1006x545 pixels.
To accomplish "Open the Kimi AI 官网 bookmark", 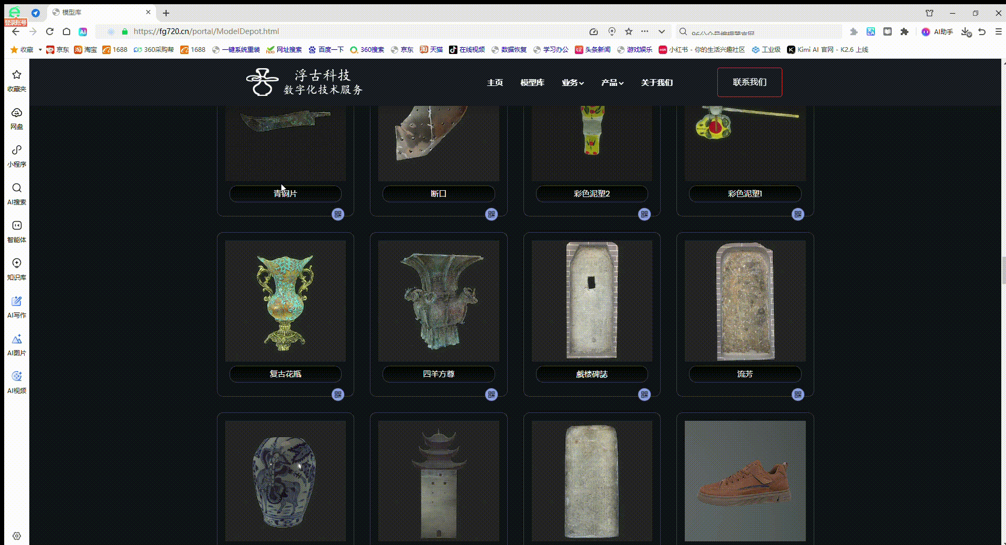I will click(x=828, y=50).
